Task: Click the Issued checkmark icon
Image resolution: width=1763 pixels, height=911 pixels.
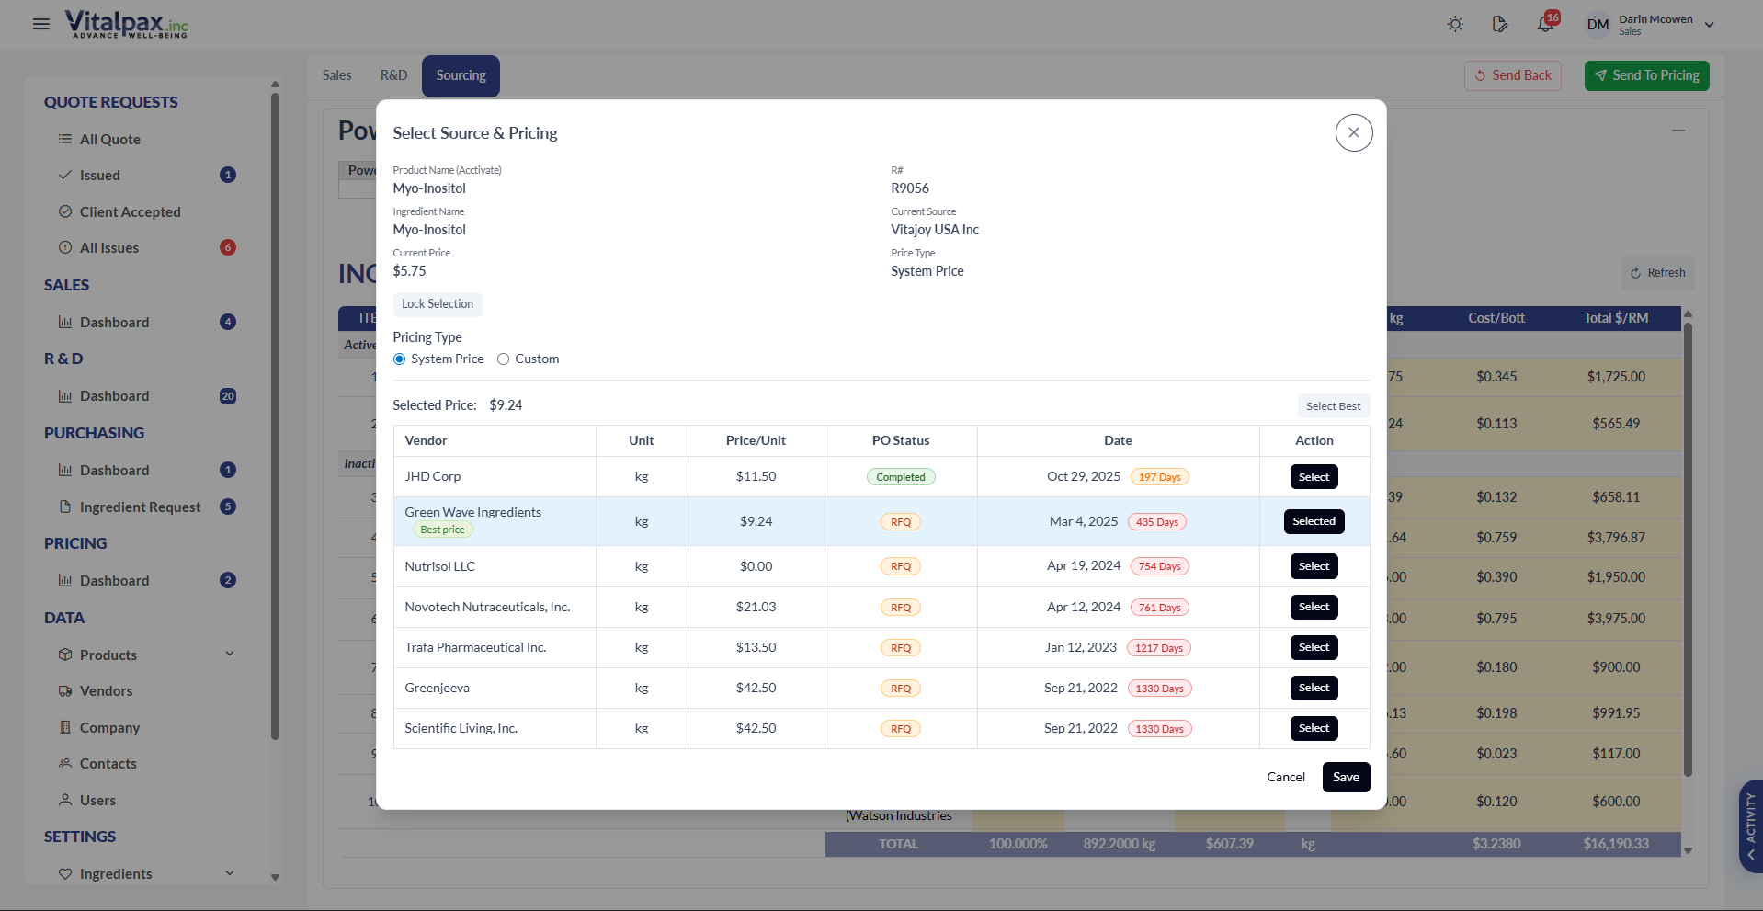Action: pos(65,175)
